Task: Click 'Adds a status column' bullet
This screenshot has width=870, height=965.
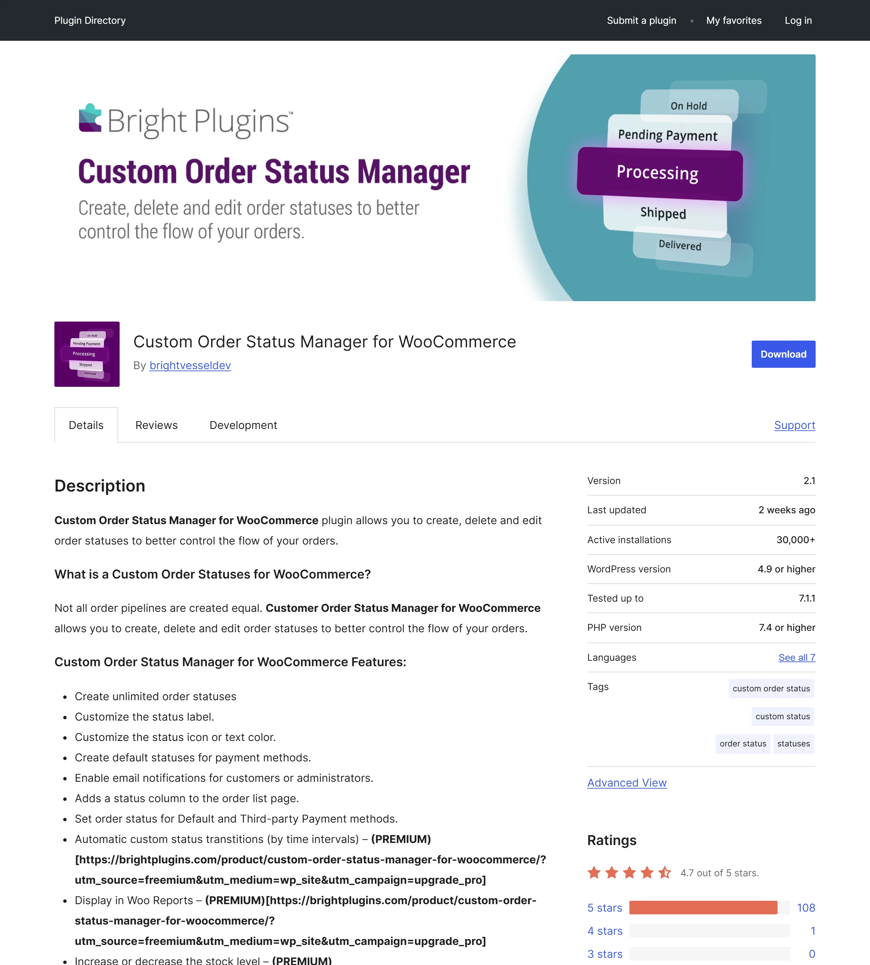Action: click(187, 798)
